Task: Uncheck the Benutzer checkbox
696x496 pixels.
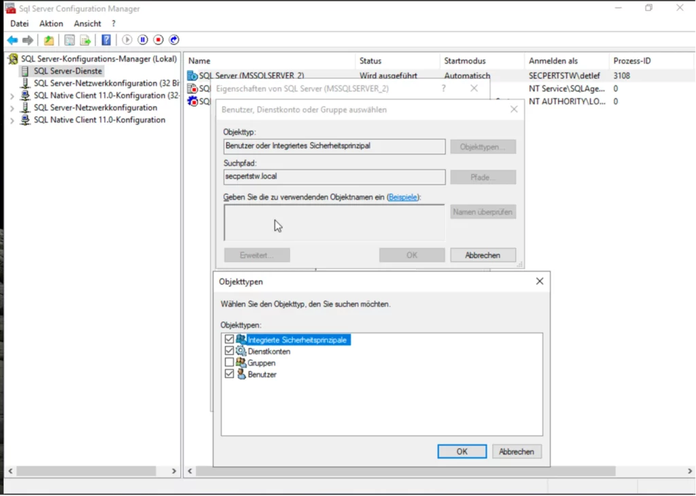Action: pos(229,374)
